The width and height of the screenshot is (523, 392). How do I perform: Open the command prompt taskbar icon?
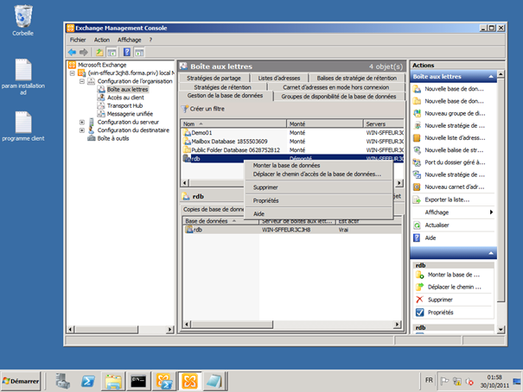(138, 381)
